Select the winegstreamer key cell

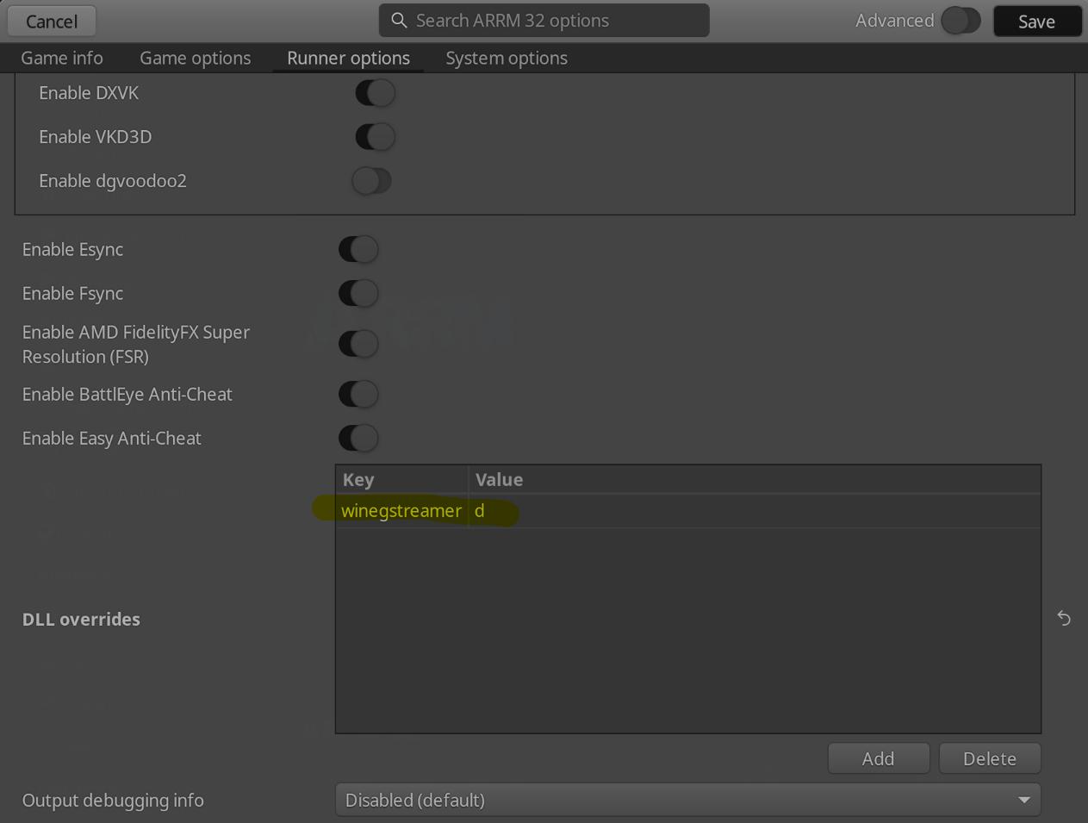[x=401, y=511]
